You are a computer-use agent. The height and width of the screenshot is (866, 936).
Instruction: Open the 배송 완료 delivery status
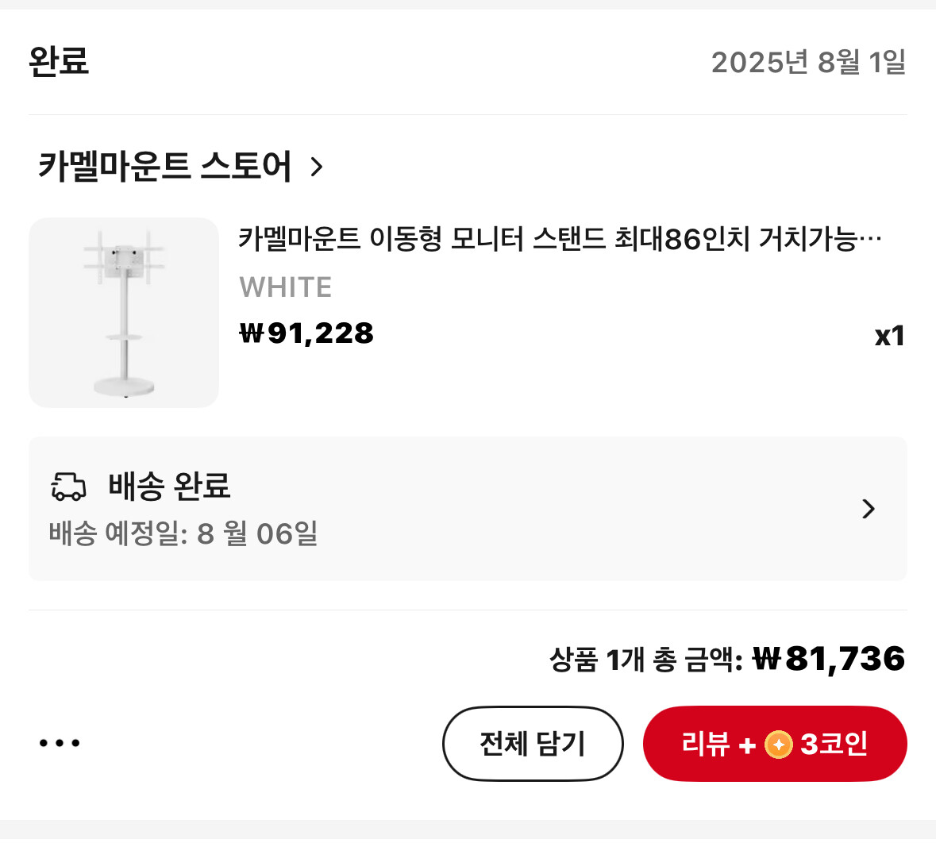(169, 486)
